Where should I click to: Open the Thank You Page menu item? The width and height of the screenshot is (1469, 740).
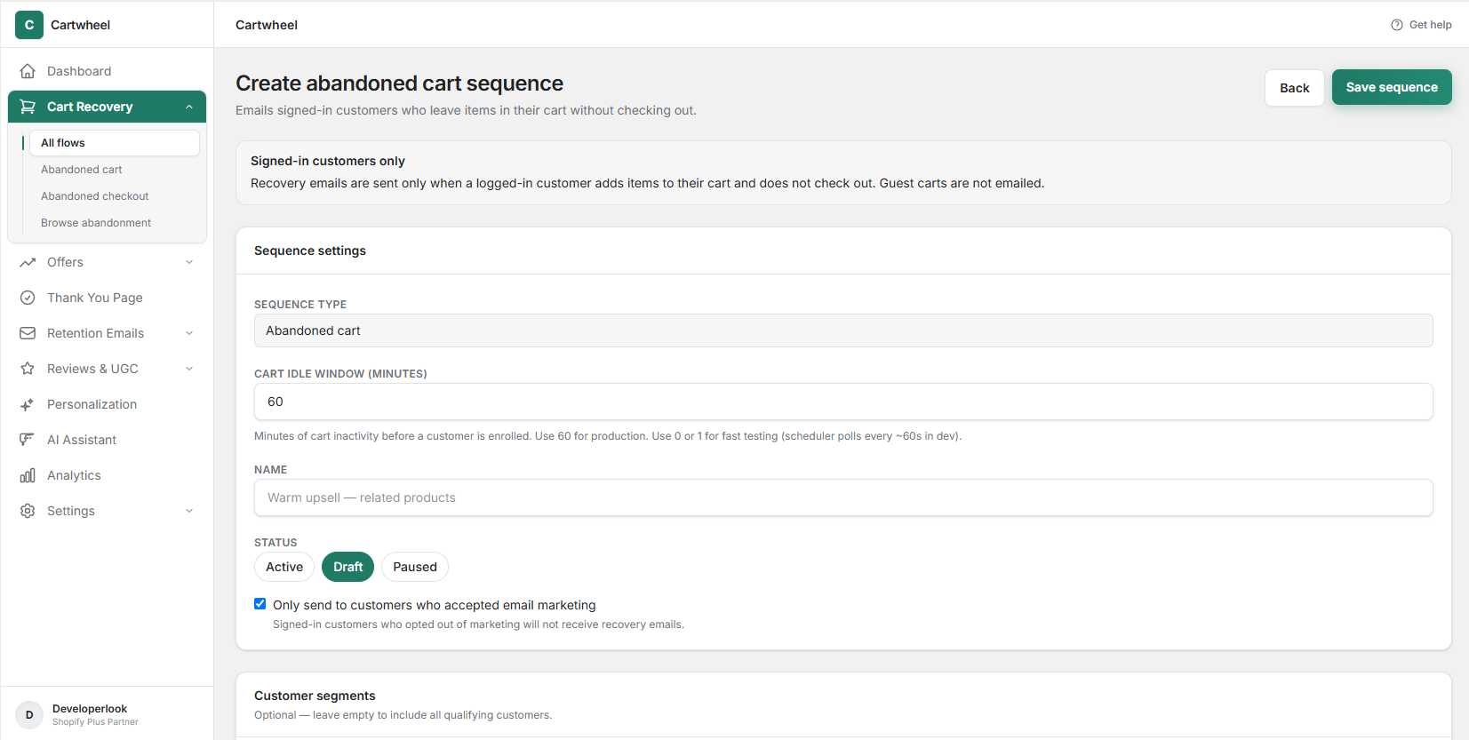(x=107, y=298)
